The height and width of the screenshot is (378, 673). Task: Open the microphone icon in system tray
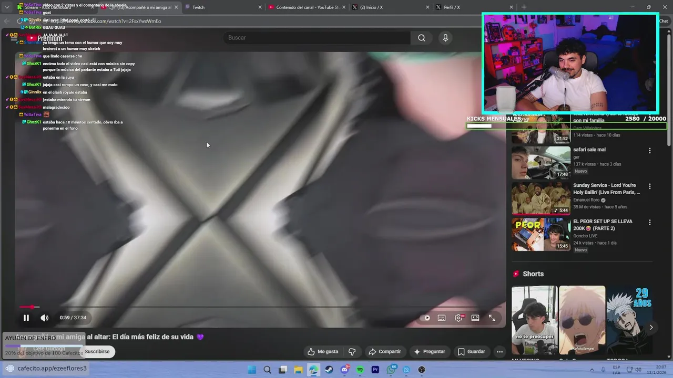(603, 370)
